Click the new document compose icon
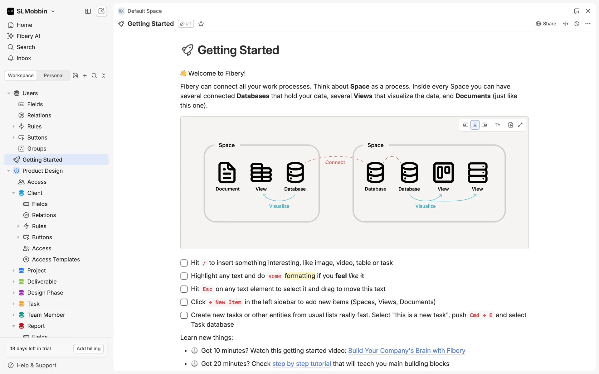Image resolution: width=599 pixels, height=374 pixels. coord(101,11)
